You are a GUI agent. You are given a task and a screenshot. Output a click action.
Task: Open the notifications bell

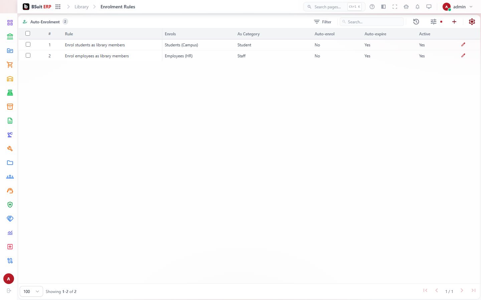point(418,7)
